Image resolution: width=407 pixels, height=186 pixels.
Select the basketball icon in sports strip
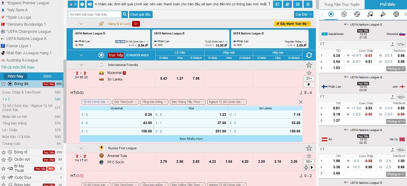[344, 14]
